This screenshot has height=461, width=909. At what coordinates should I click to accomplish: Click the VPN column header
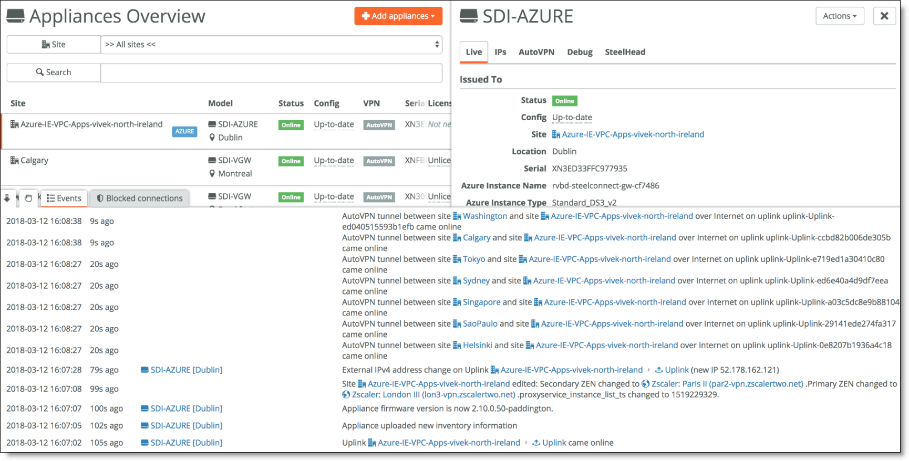[x=371, y=103]
